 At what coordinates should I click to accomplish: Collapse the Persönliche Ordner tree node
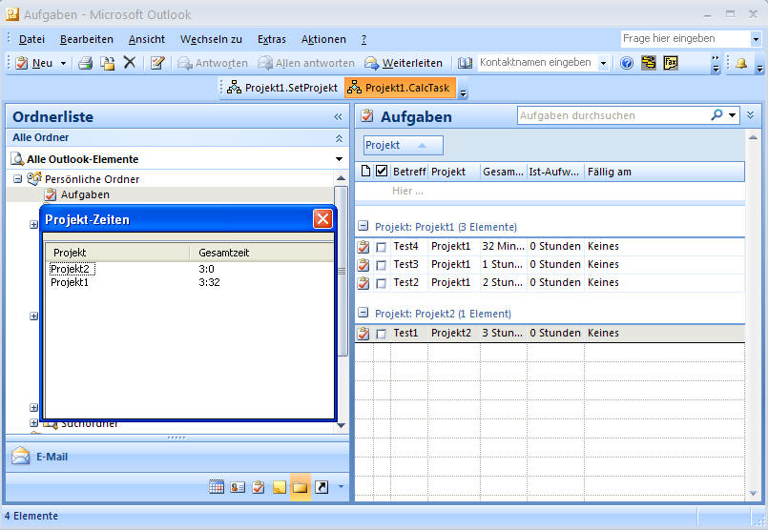coord(17,179)
